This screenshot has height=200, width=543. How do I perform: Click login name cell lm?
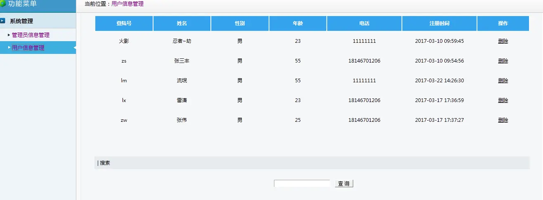[124, 81]
